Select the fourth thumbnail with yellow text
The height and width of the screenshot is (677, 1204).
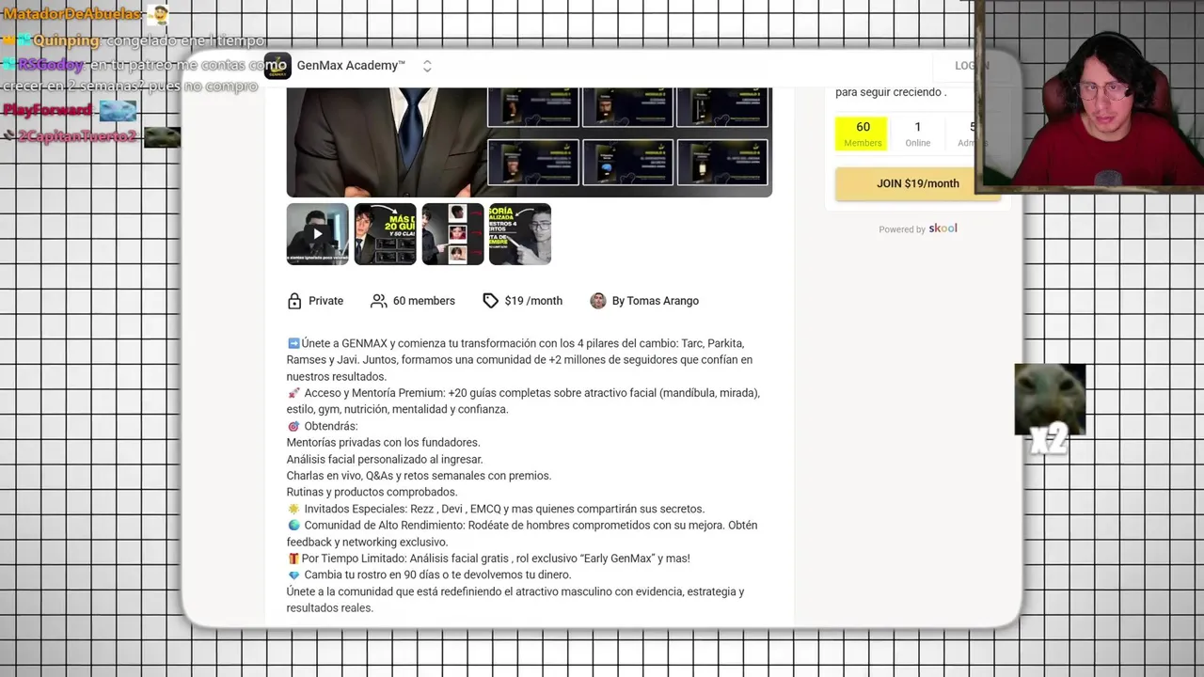click(520, 234)
